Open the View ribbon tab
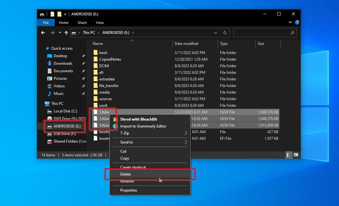The width and height of the screenshot is (339, 206). click(100, 23)
